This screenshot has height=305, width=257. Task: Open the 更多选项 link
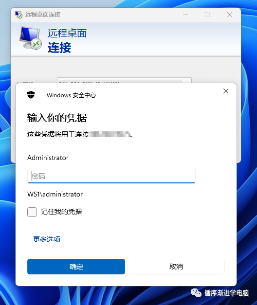[47, 239]
